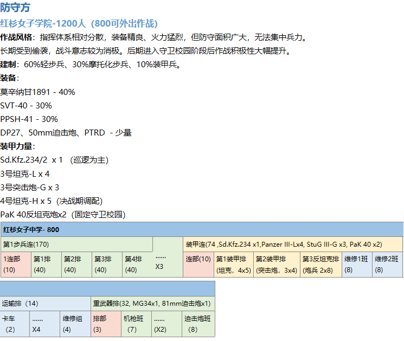Screen dimensions: 404x341
Task: Click the line starting with 长期受到偷袭
Action: (146, 51)
